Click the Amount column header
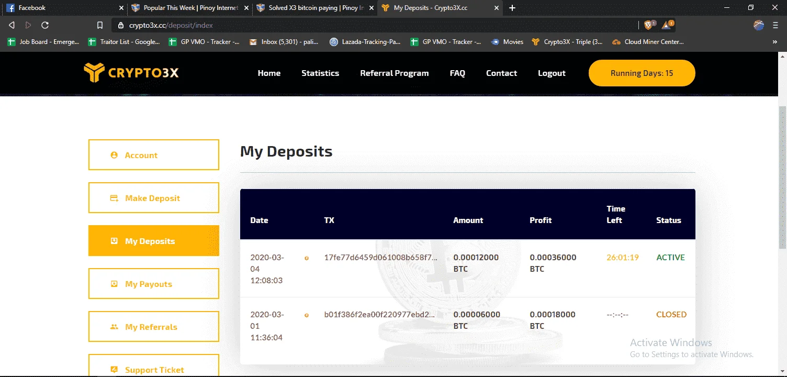787x377 pixels. (468, 220)
